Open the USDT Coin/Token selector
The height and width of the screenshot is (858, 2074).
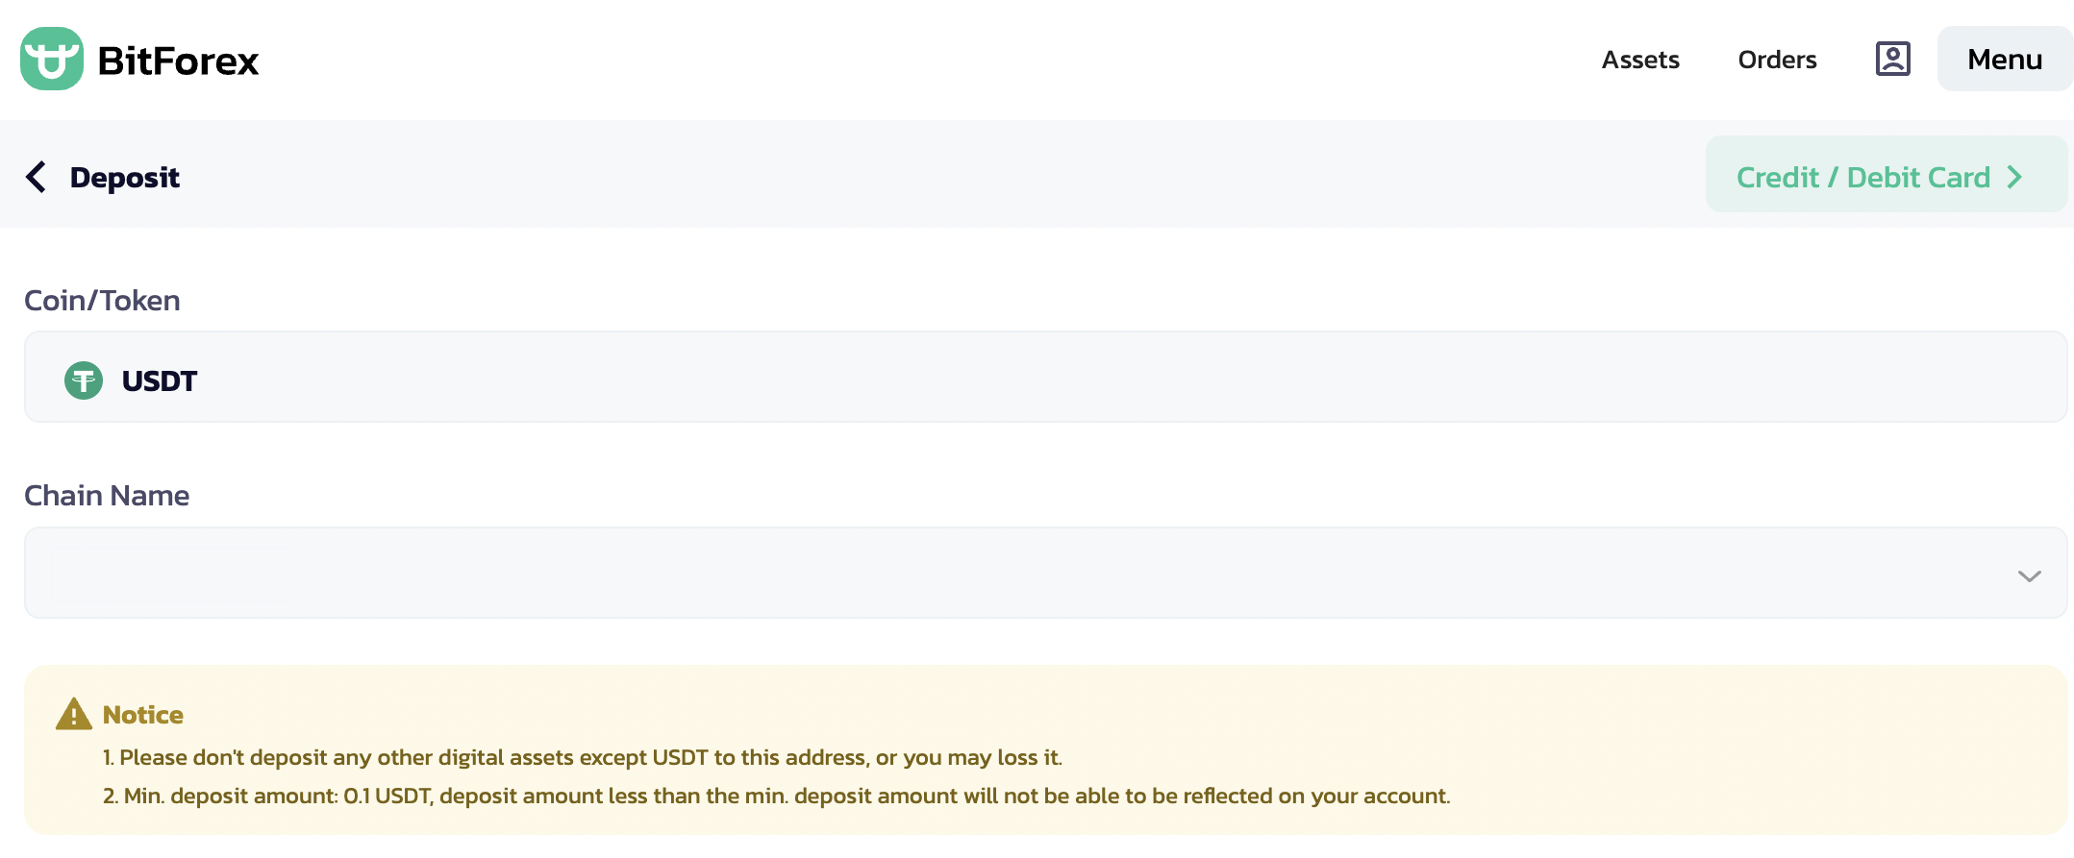pos(1045,377)
